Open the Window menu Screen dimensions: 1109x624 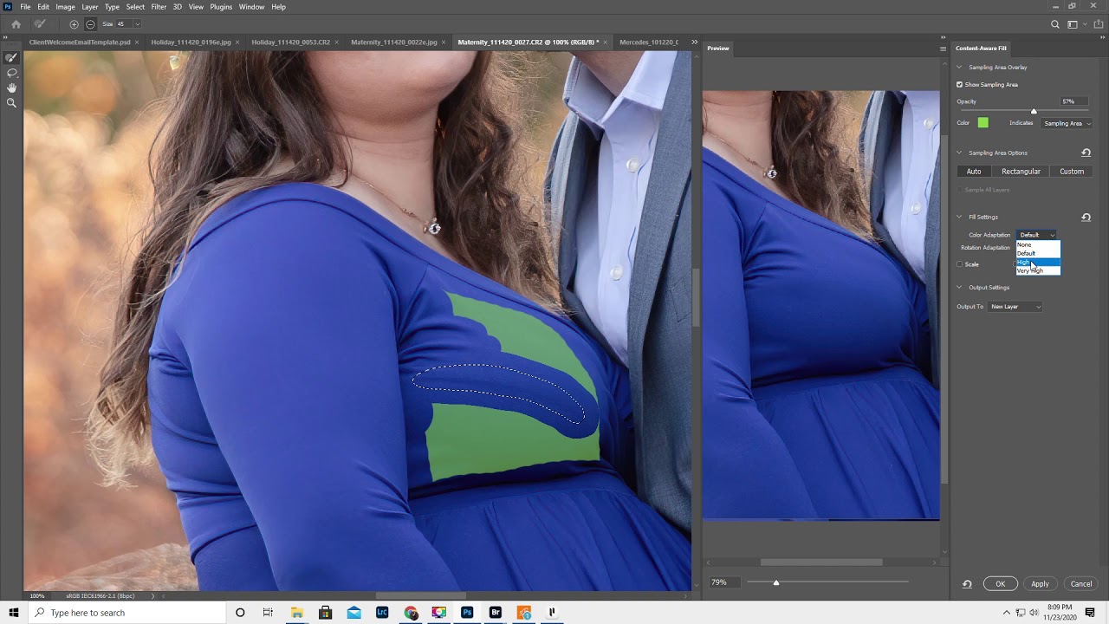pyautogui.click(x=251, y=7)
